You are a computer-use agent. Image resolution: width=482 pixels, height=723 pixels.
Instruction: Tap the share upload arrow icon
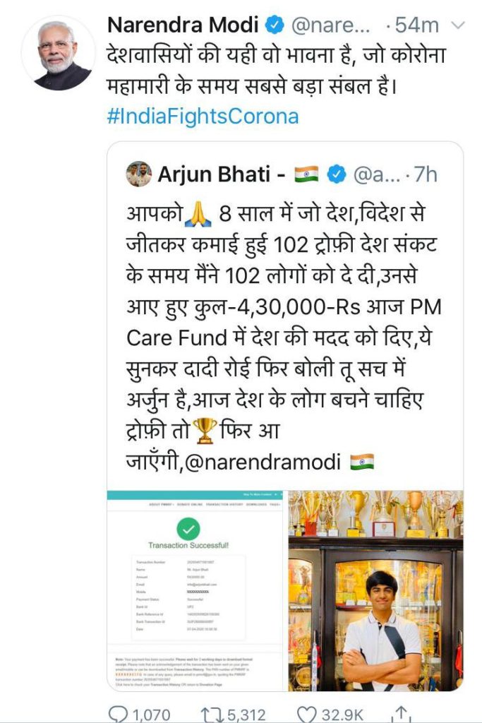click(402, 715)
